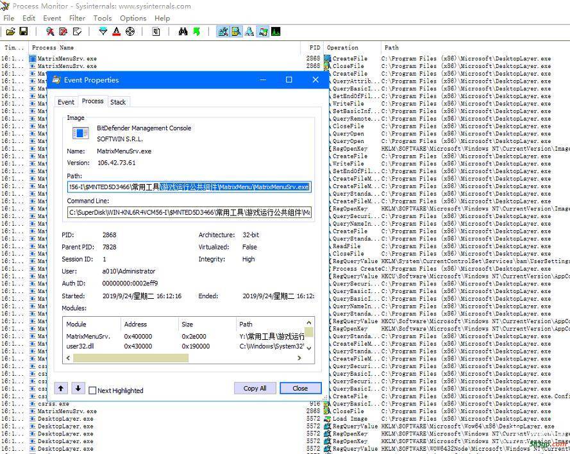The image size is (570, 454).
Task: Click the Process Monitor title bar icon
Action: click(4, 6)
